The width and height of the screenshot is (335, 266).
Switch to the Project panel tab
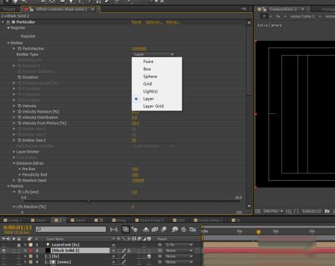pyautogui.click(x=9, y=9)
